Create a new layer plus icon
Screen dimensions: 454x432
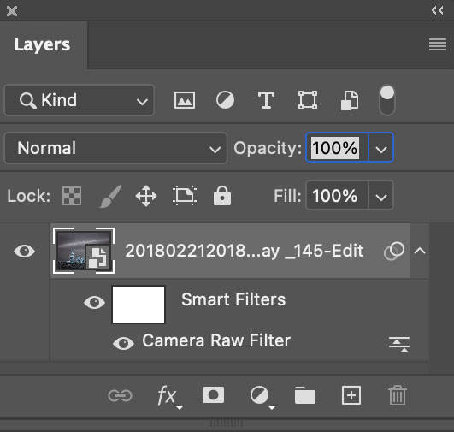[x=351, y=395]
